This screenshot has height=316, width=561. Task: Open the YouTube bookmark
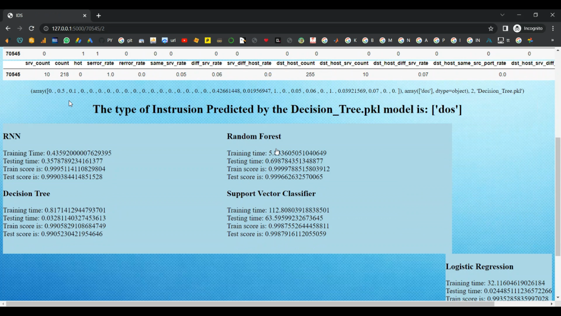pyautogui.click(x=184, y=40)
